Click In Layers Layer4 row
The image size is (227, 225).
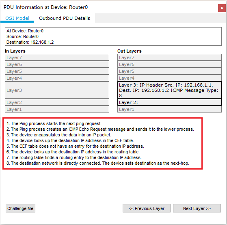click(57, 78)
